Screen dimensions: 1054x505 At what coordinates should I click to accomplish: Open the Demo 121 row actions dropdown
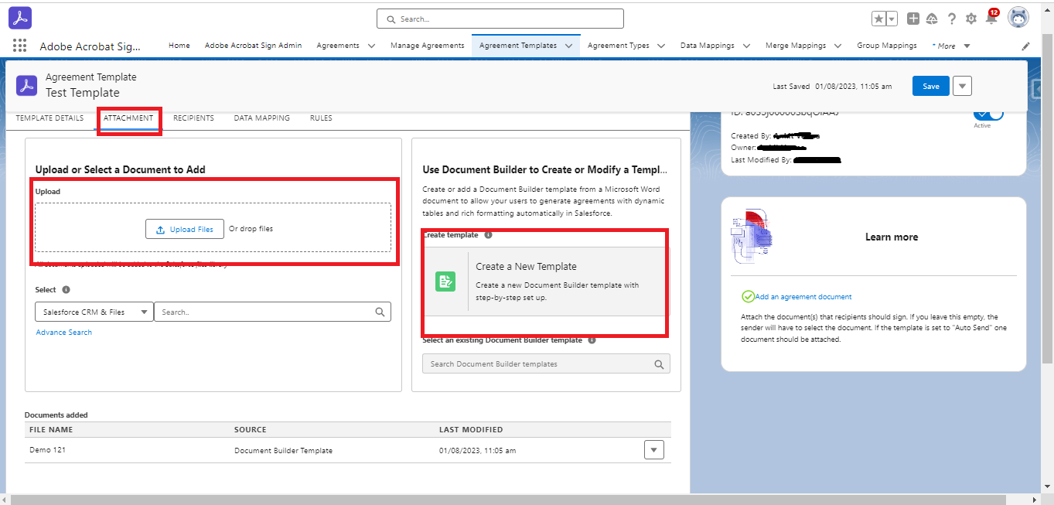pyautogui.click(x=653, y=449)
